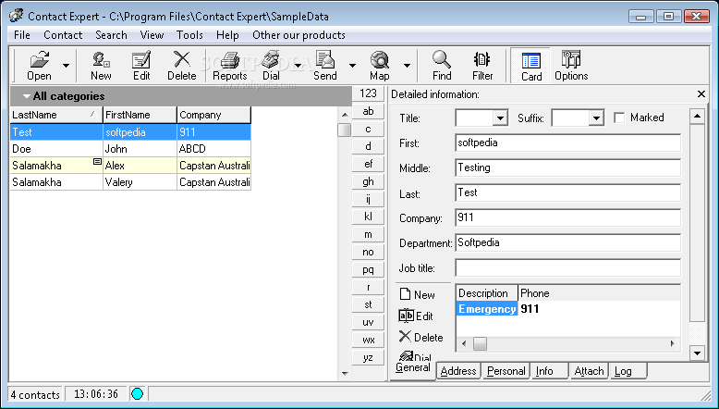Switch to the Attach tab
Viewport: 719px width, 409px height.
click(589, 371)
